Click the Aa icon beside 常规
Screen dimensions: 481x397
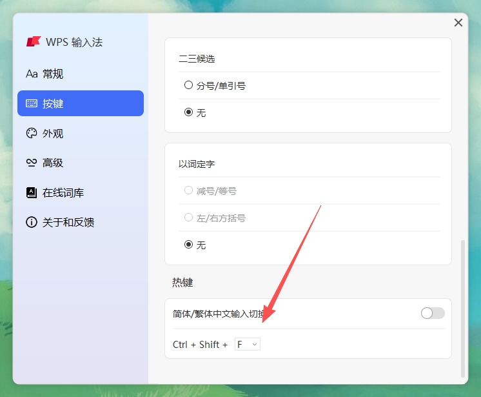tap(32, 74)
